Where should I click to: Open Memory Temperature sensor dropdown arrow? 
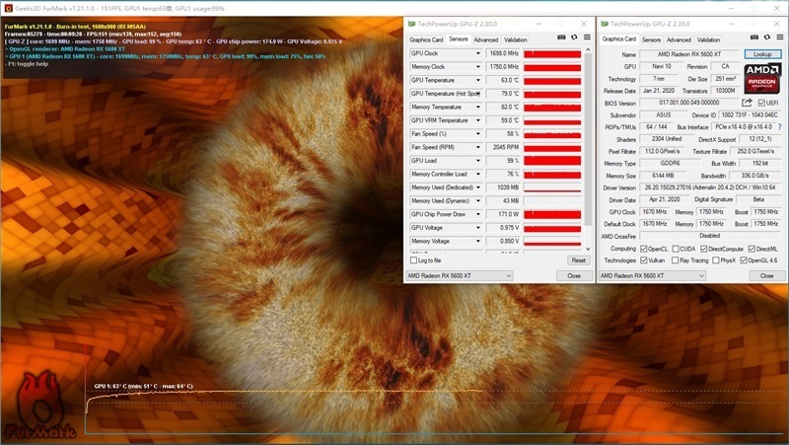coord(478,107)
